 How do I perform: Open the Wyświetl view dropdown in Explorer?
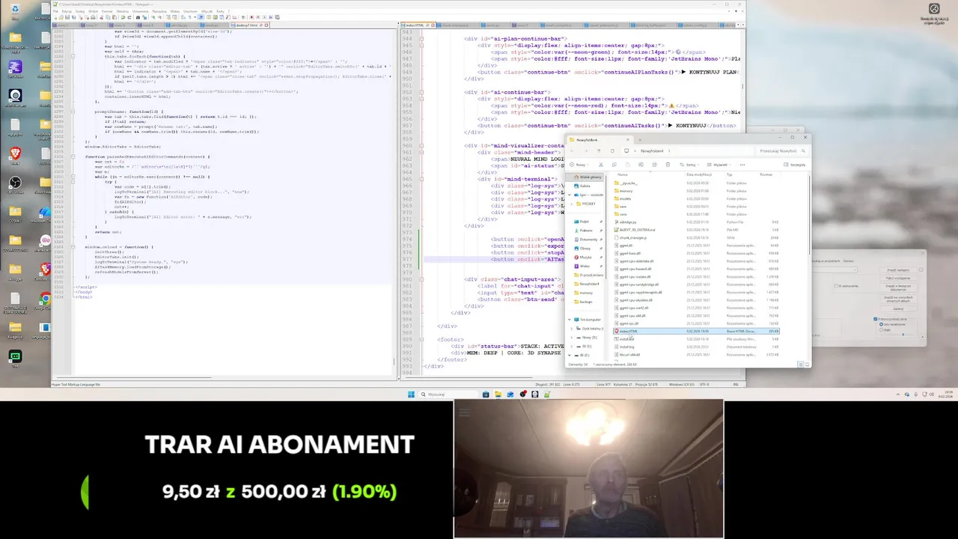pyautogui.click(x=718, y=165)
